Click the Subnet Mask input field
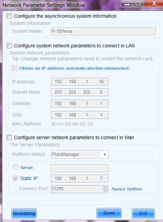Viewport: 163px width, 222px height. pyautogui.click(x=80, y=92)
